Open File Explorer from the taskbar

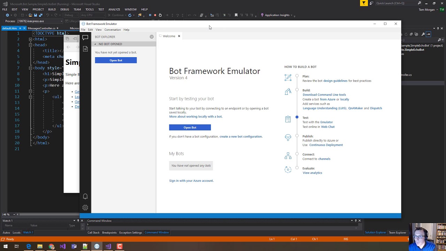(x=40, y=246)
